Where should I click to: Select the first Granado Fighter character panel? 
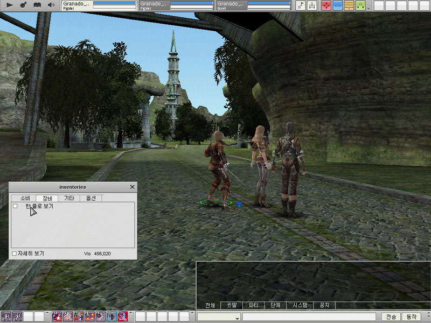(x=99, y=5)
